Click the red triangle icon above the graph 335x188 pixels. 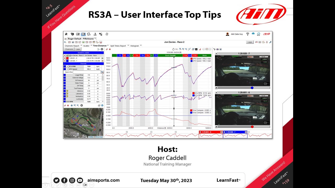point(200,49)
